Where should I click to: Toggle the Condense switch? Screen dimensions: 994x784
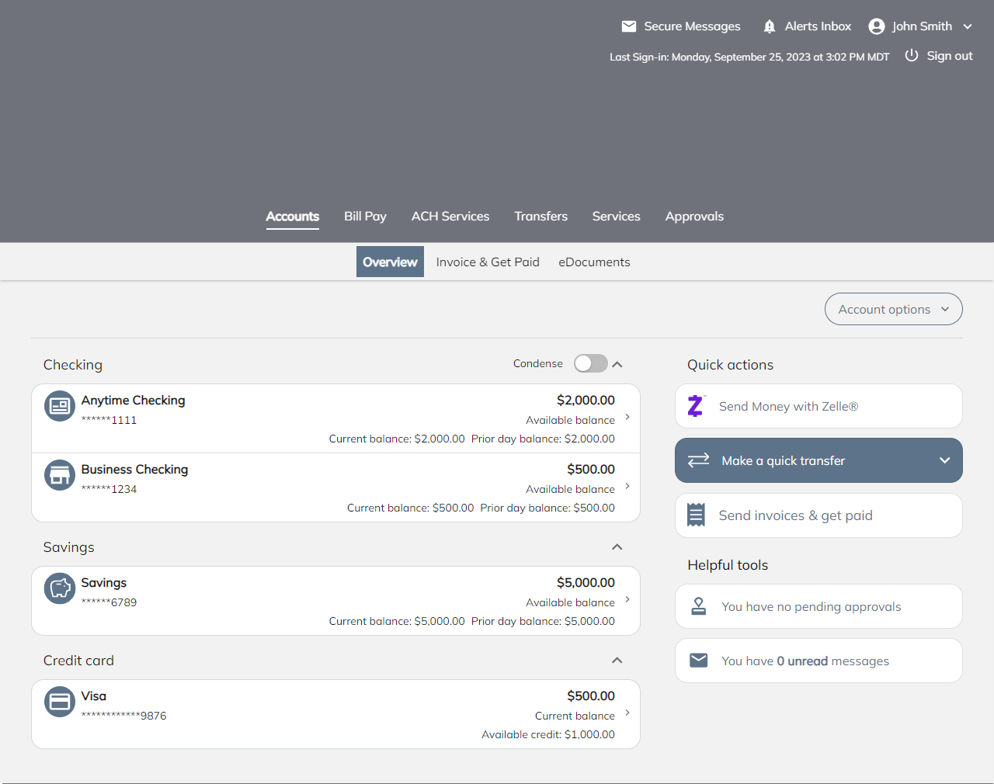tap(590, 364)
